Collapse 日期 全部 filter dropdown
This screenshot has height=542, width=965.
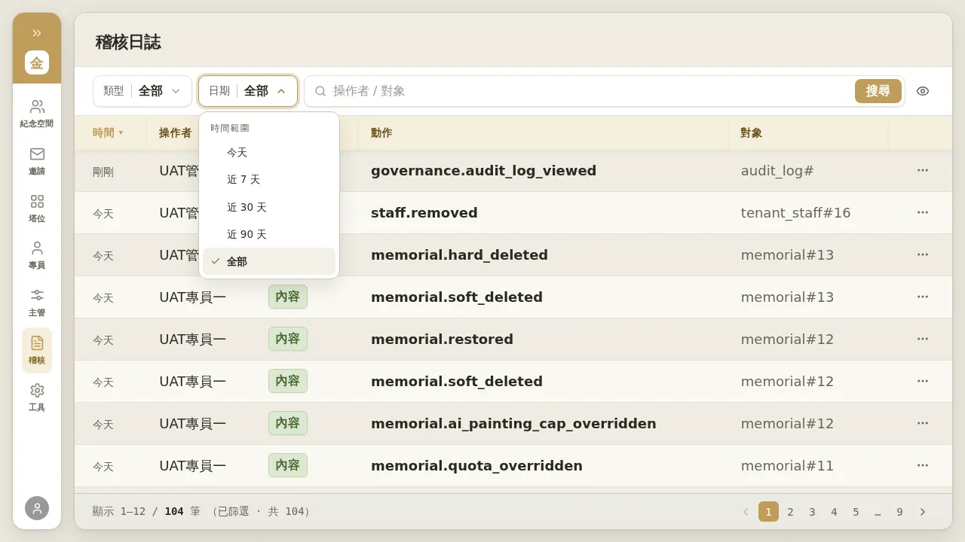248,91
